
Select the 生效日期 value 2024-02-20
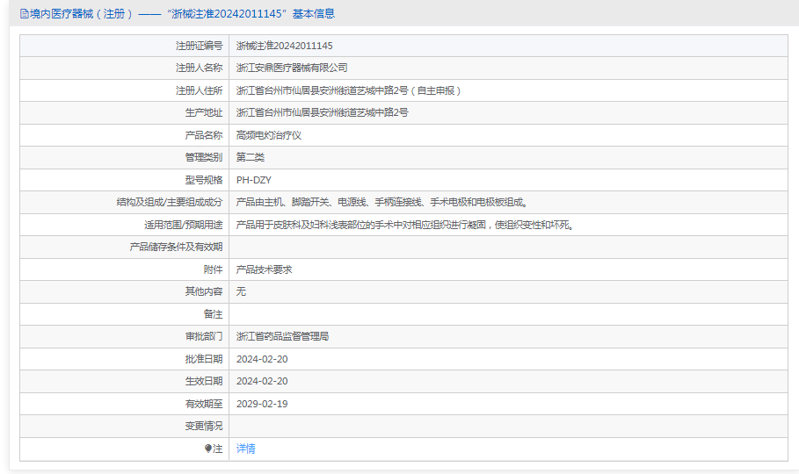[262, 381]
